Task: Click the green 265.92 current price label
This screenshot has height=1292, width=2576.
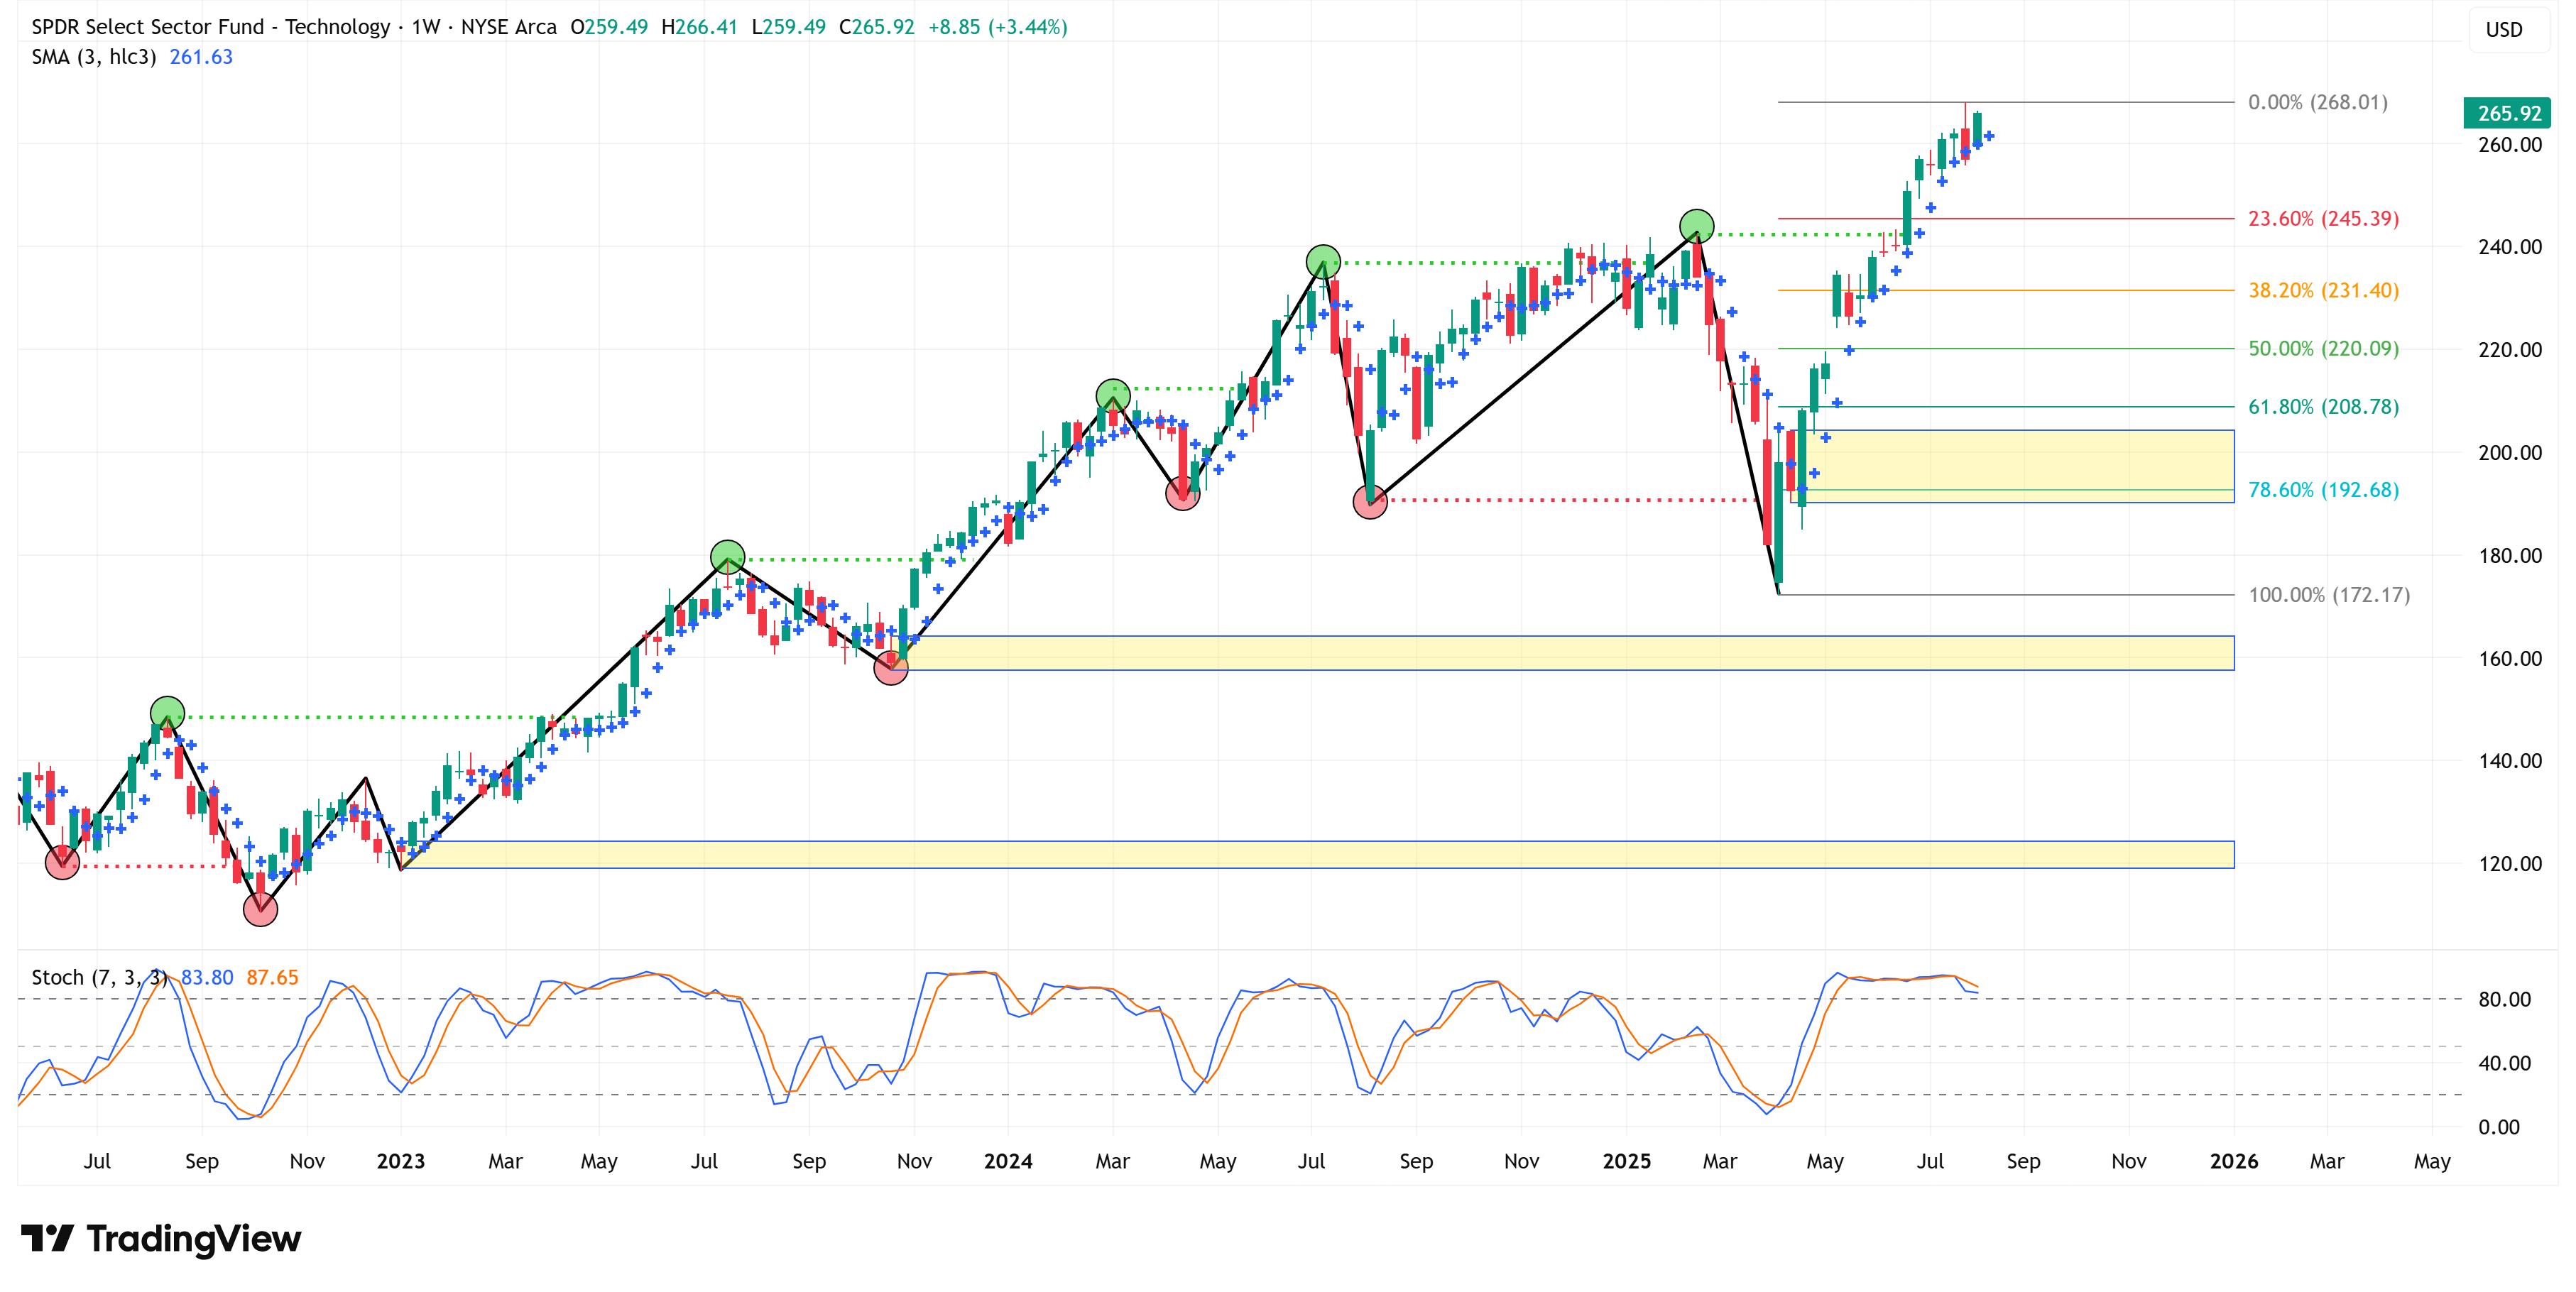Action: pyautogui.click(x=2507, y=113)
